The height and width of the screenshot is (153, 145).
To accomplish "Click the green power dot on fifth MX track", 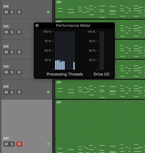I will point(48,92).
